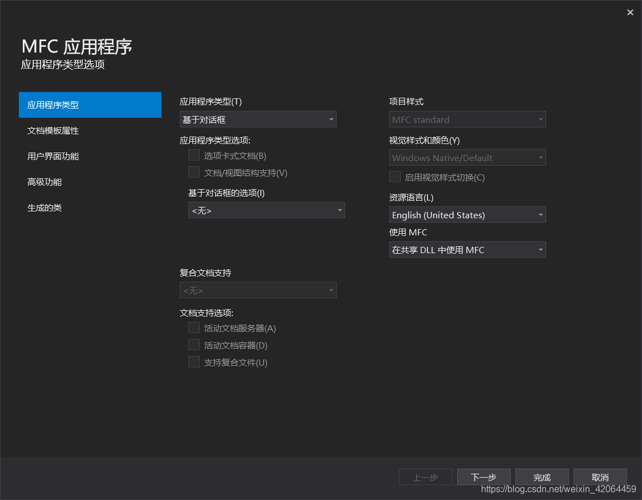Open the 复合文档支持 dropdown
Image resolution: width=642 pixels, height=500 pixels.
point(258,290)
